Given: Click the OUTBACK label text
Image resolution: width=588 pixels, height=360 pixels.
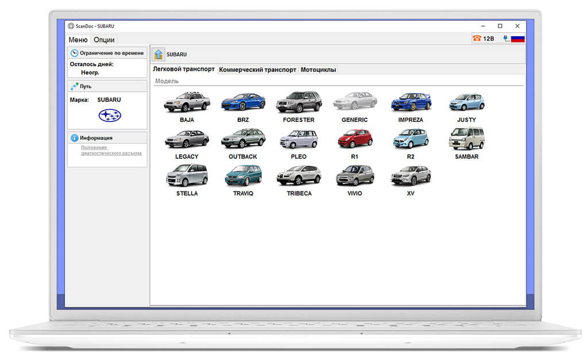Looking at the screenshot, I should click(x=243, y=156).
